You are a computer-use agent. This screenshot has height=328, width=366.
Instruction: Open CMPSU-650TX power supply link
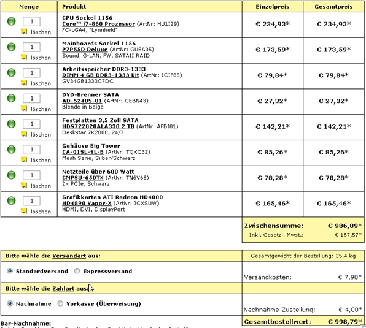pos(83,178)
